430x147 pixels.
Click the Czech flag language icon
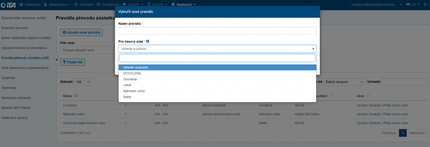(x=408, y=5)
